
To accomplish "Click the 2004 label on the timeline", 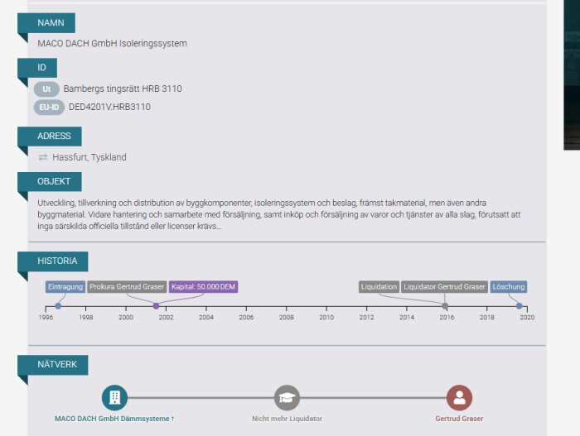I will tap(206, 318).
